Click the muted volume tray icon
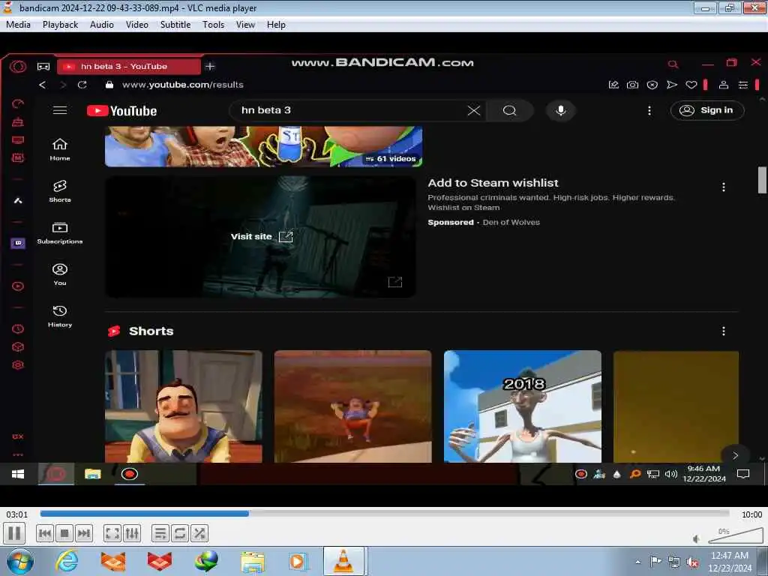Screen dimensions: 768x576 click(x=692, y=562)
